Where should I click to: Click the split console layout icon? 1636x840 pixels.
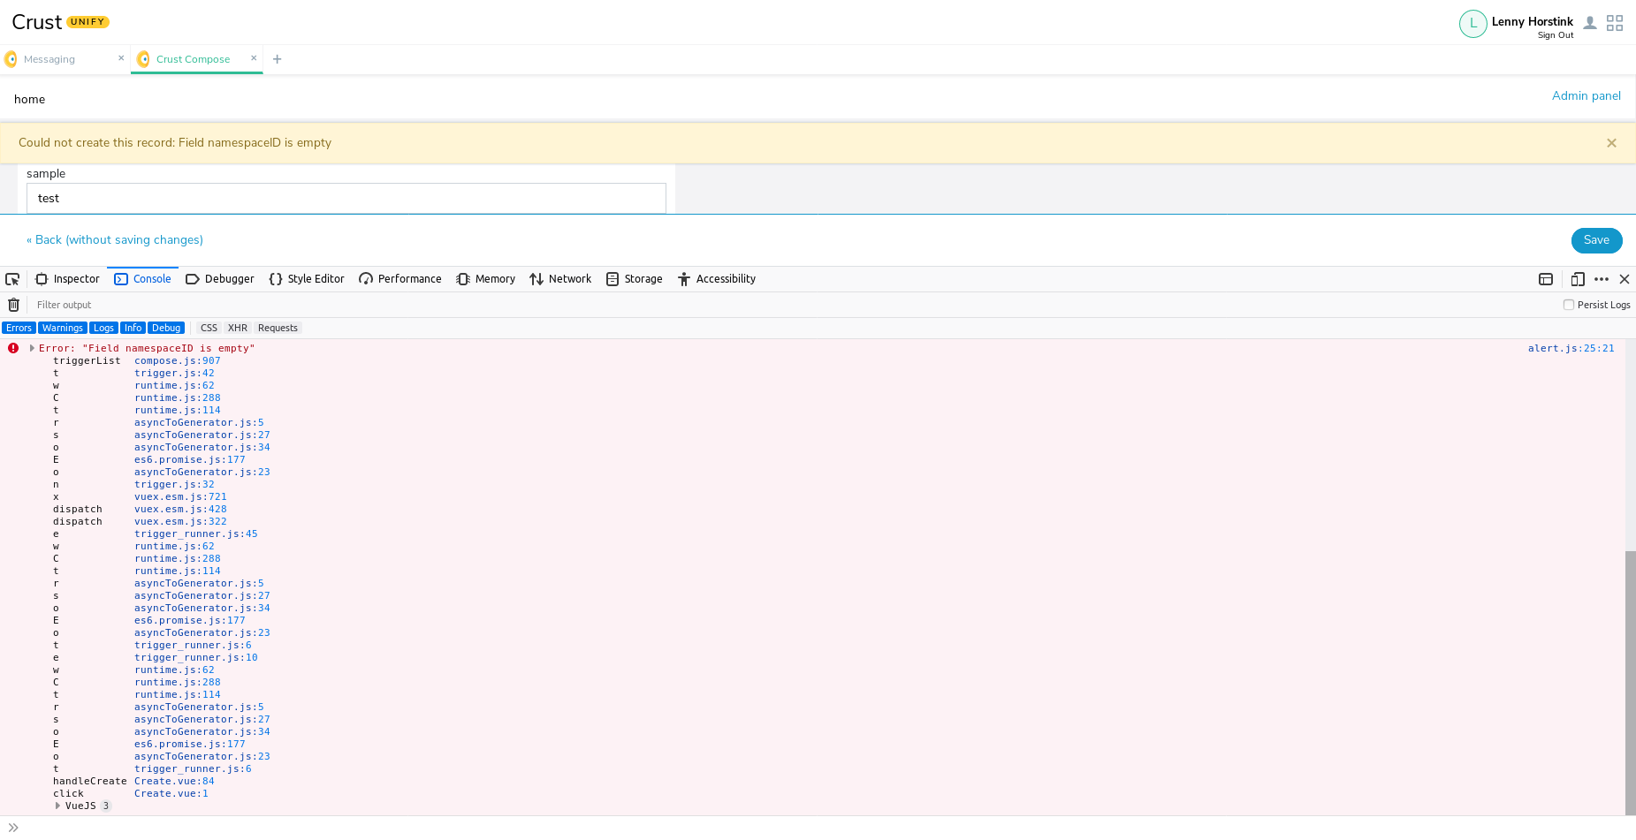1546,279
